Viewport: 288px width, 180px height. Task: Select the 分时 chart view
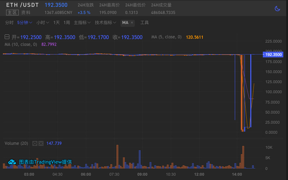(9, 23)
